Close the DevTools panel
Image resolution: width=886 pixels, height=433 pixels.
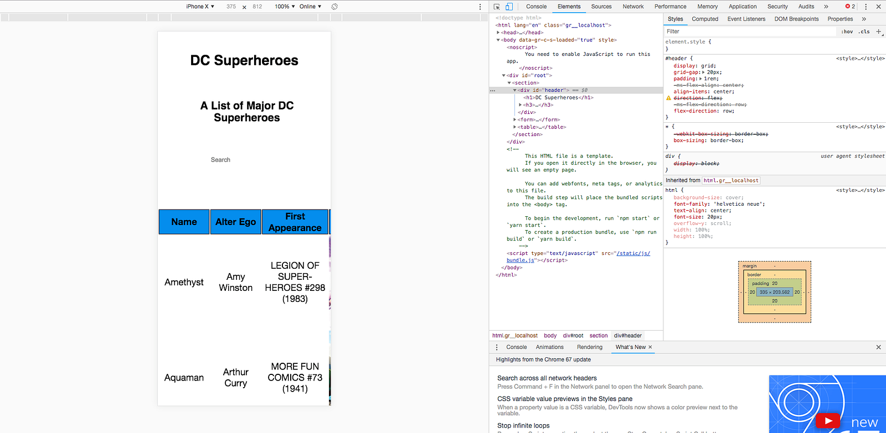[878, 7]
